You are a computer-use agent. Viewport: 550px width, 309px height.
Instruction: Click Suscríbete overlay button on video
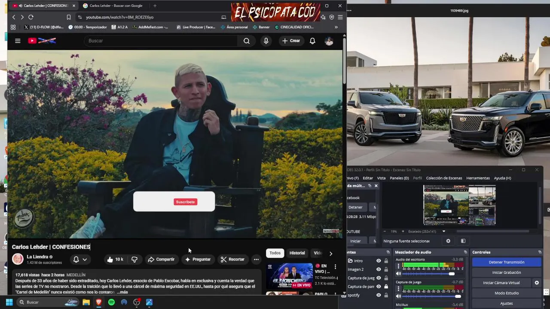(185, 202)
